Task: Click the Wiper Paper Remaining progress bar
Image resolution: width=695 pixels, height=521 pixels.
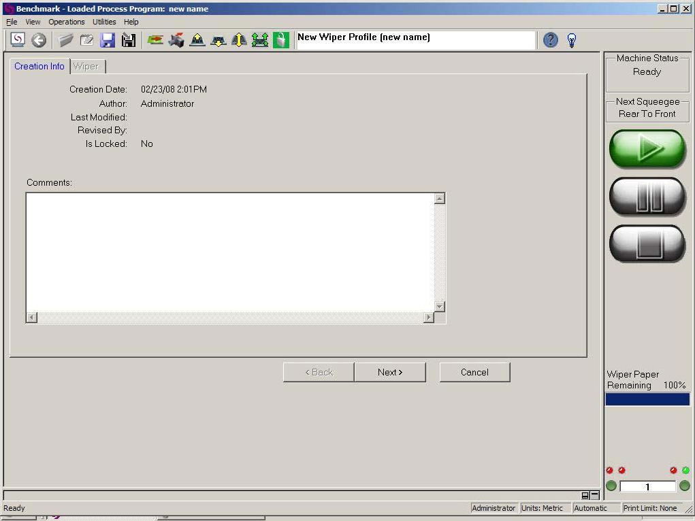Action: click(647, 399)
